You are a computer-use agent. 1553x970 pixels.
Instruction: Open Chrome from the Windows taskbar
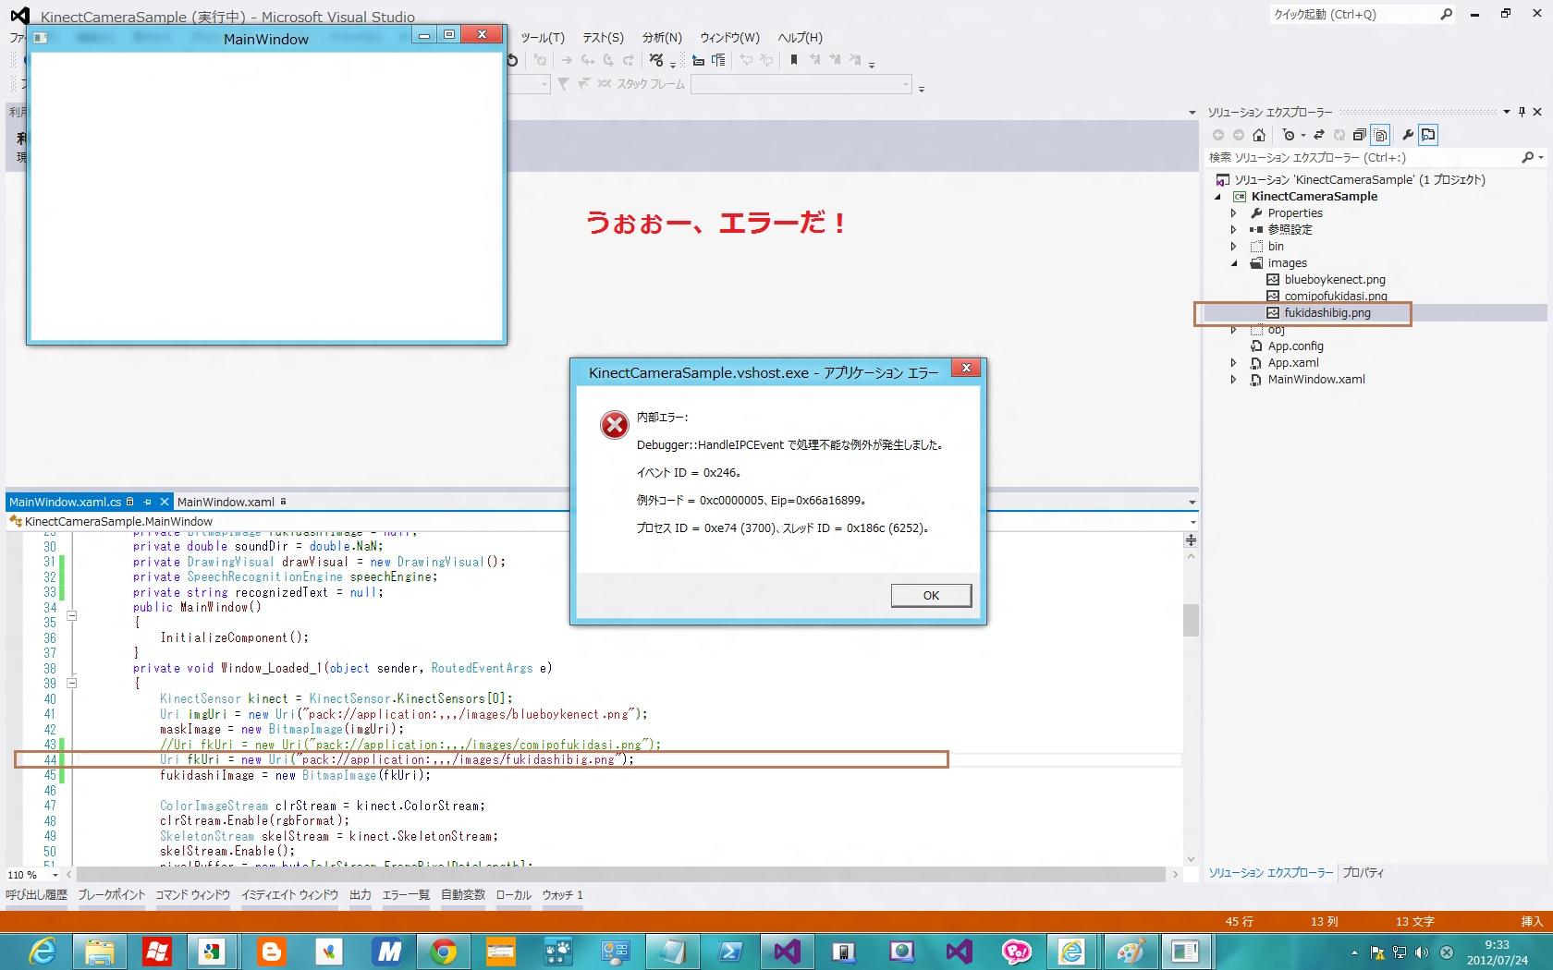click(443, 951)
